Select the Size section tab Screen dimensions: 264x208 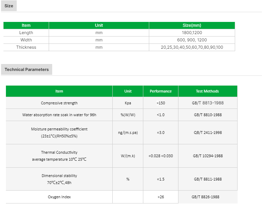tap(9, 6)
